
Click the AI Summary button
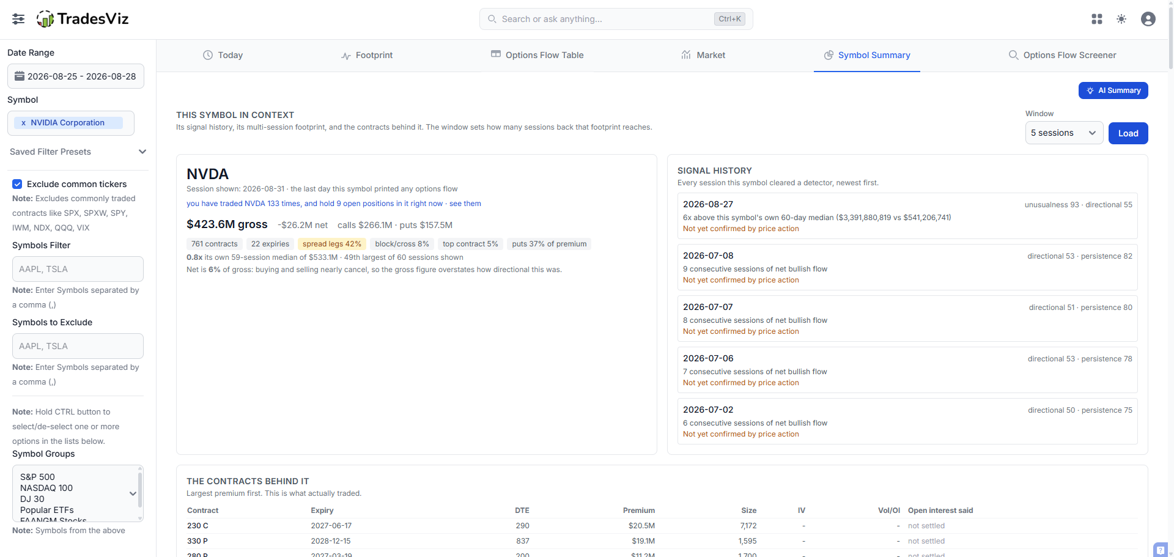click(x=1113, y=90)
